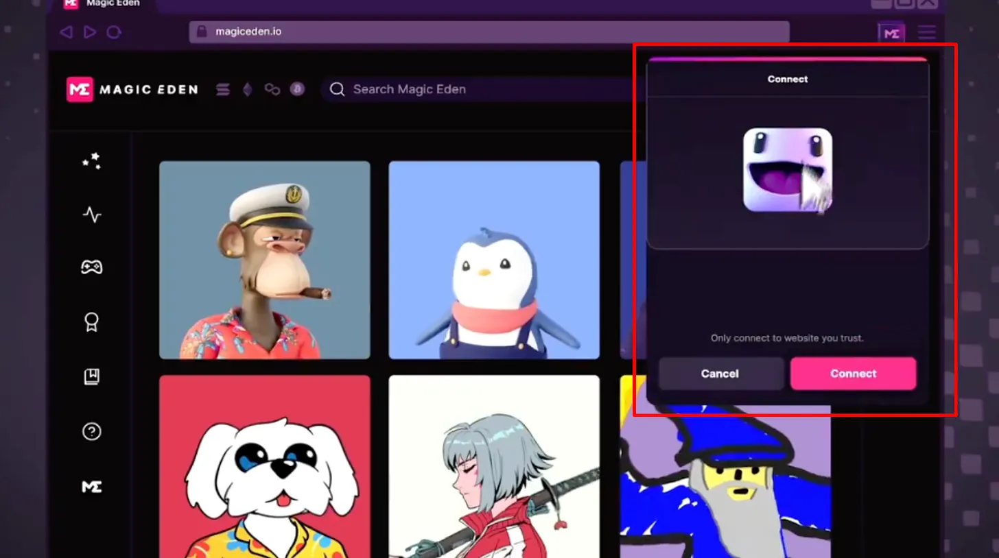Select the Solana chain icon
The height and width of the screenshot is (558, 999).
(x=223, y=89)
